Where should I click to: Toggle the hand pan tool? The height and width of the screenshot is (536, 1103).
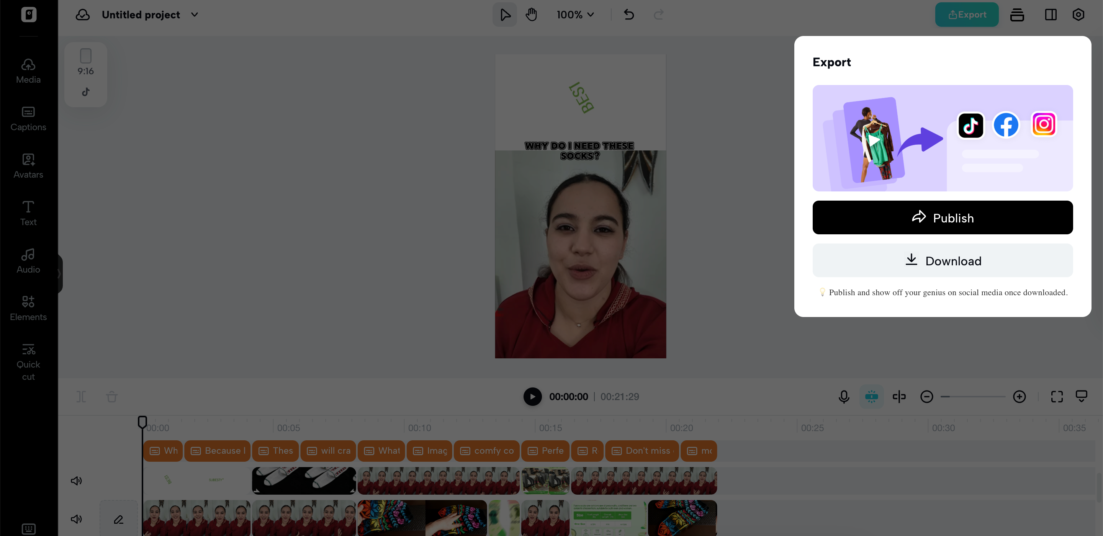[x=531, y=14]
